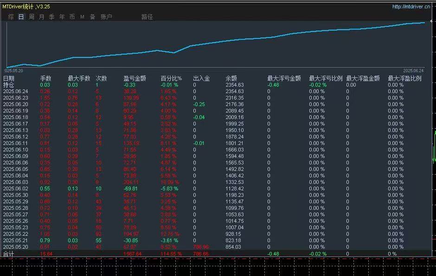This screenshot has height=276, width=436.
Task: Select the 2025.06.13 row date
Action: 16,130
